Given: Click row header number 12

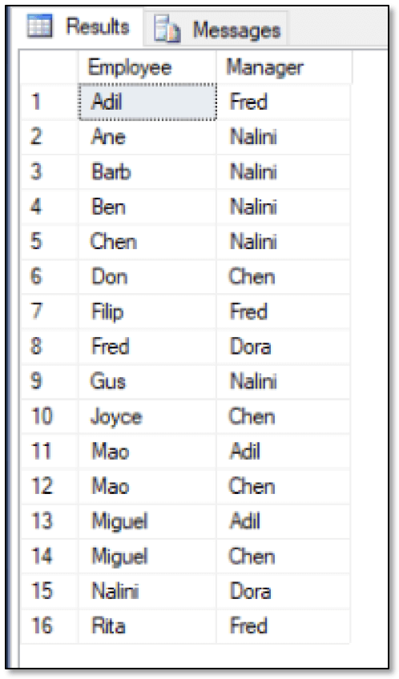Looking at the screenshot, I should 49,486.
